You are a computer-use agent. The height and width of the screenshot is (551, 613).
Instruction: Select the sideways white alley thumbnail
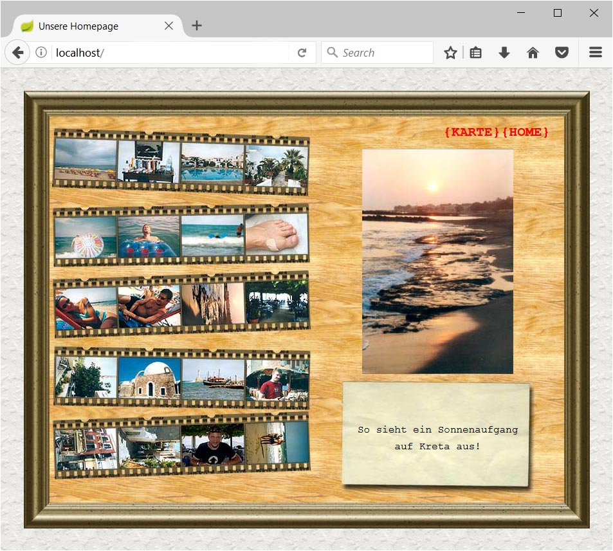(x=149, y=447)
